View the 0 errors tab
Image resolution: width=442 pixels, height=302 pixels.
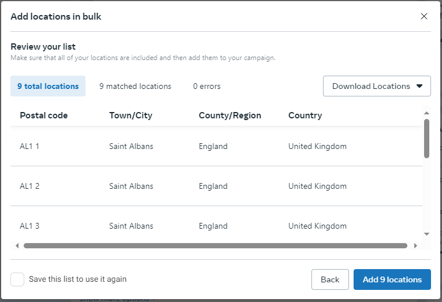(207, 86)
